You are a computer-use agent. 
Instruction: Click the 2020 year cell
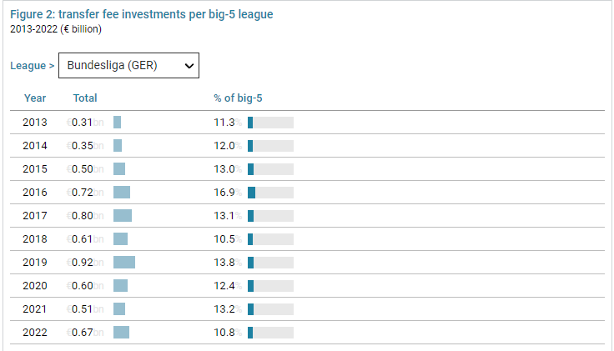click(x=35, y=286)
